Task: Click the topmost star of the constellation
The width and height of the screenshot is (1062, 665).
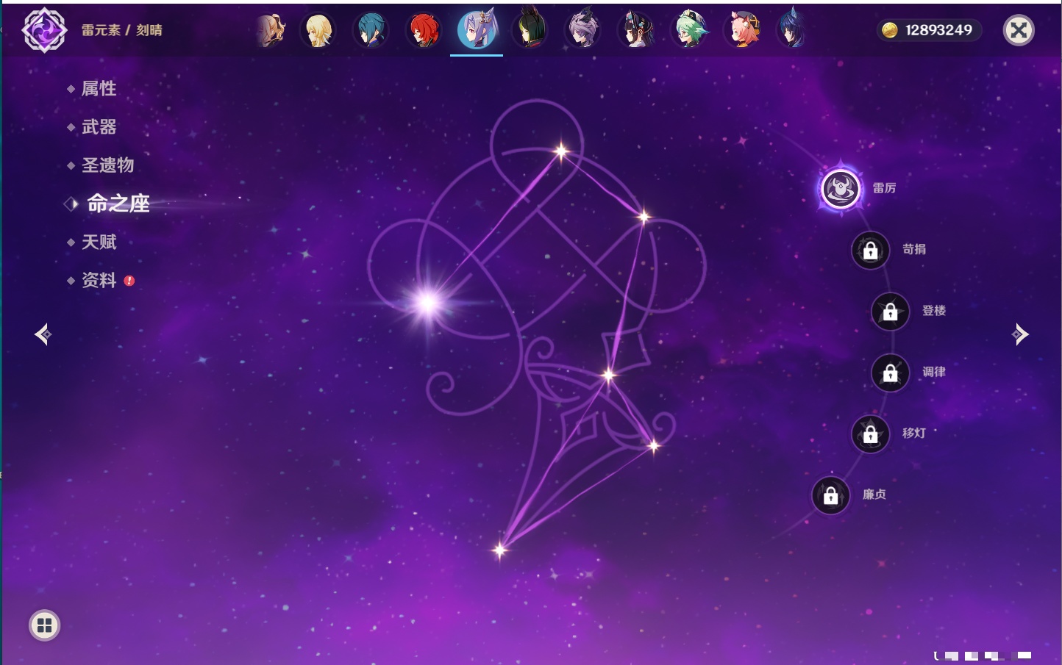Action: click(x=562, y=151)
